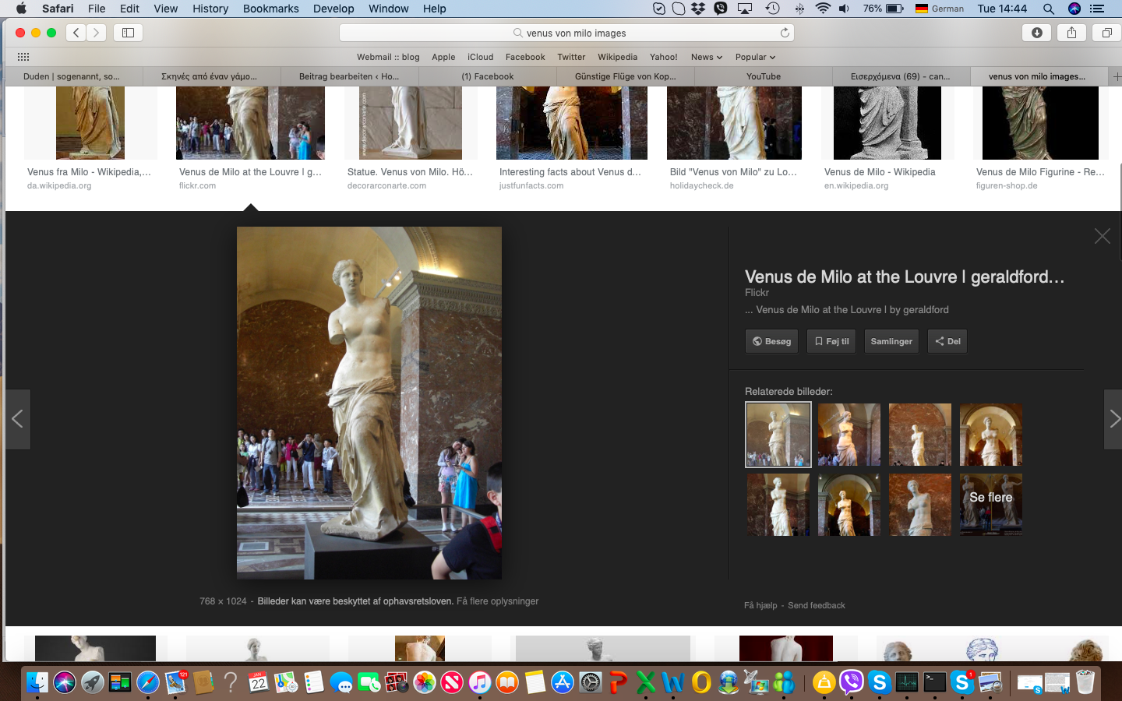Image resolution: width=1122 pixels, height=701 pixels.
Task: Click the Besøg button
Action: (x=771, y=341)
